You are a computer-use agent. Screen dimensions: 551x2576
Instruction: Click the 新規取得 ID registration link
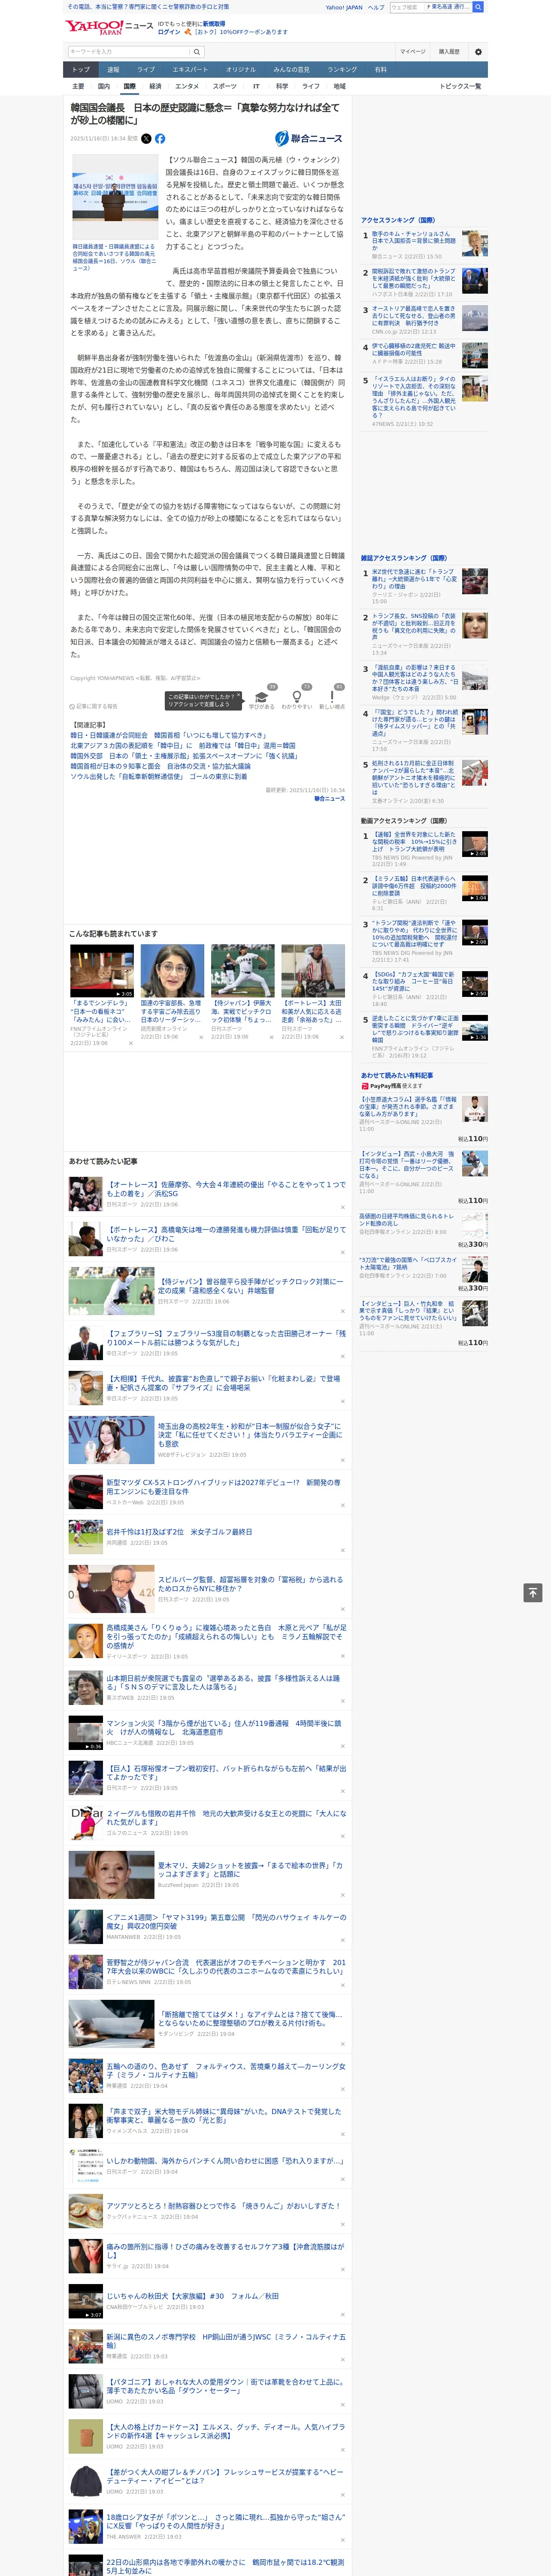pos(214,23)
